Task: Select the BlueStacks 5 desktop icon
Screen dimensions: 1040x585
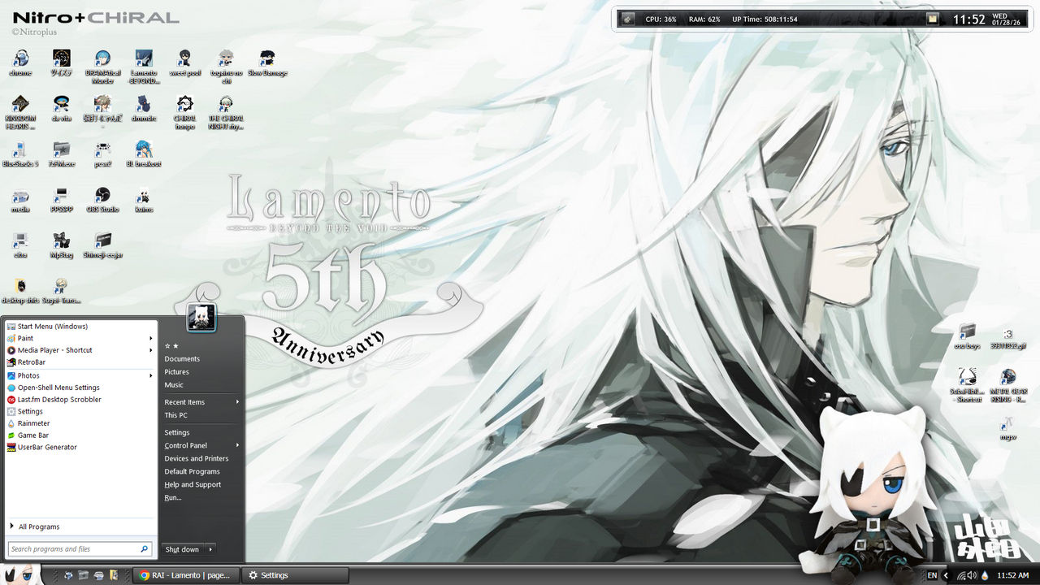Action: coord(20,154)
